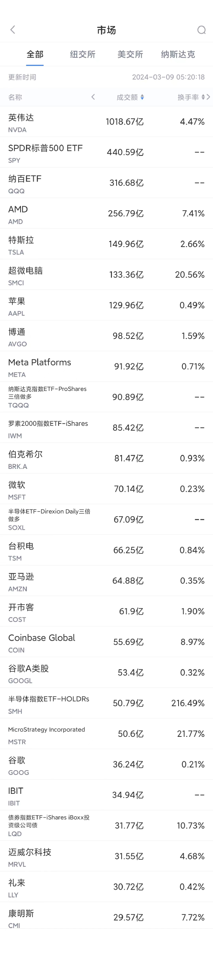
Task: Open the 纳斯达克 tab
Action: coord(178,54)
